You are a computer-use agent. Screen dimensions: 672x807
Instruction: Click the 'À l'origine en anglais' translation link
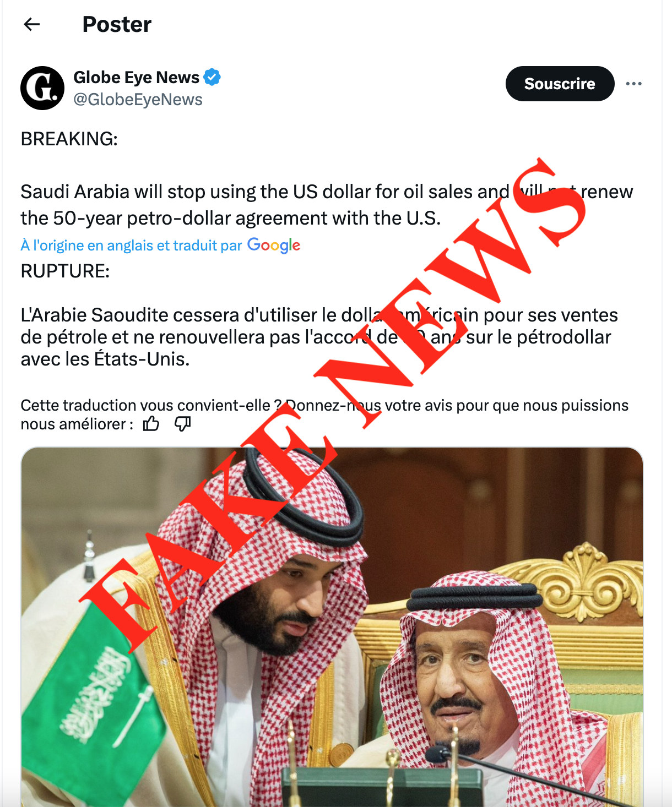click(x=131, y=246)
